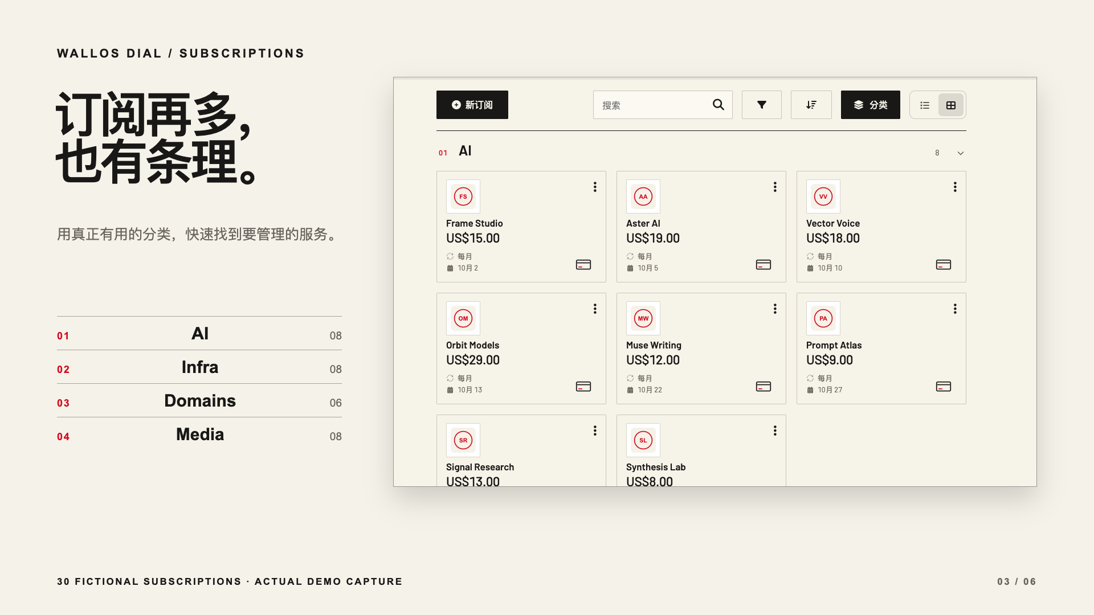Click the Muse Writing 10月 22 date
1094x615 pixels.
pyautogui.click(x=650, y=390)
